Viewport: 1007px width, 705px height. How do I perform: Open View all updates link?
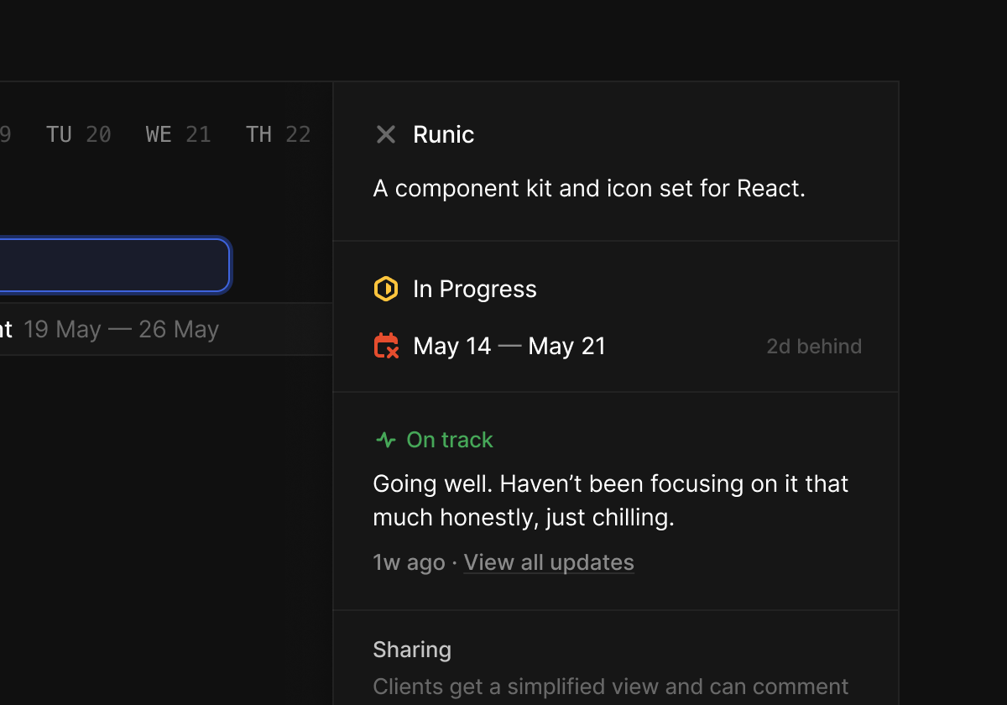pos(549,562)
